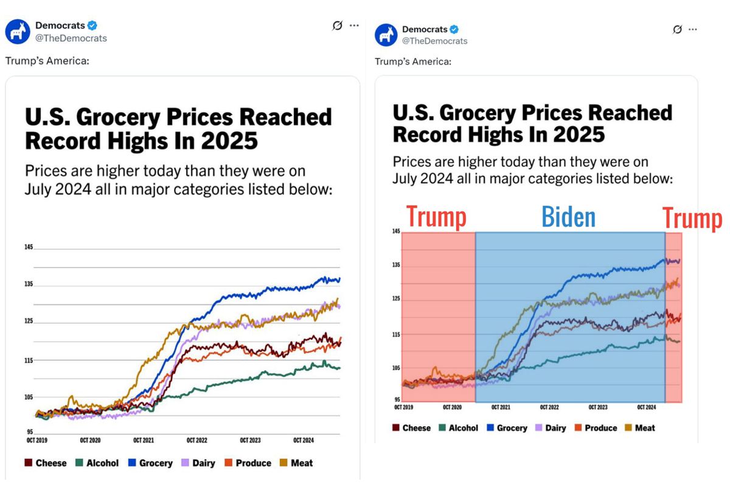Visit the @TheDemocrats handle in the right tweet

[434, 41]
